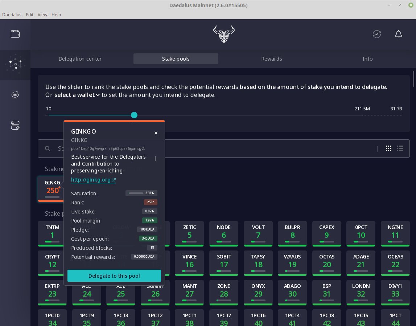Select the OCEA3 pool card
The height and width of the screenshot is (326, 416).
395,263
